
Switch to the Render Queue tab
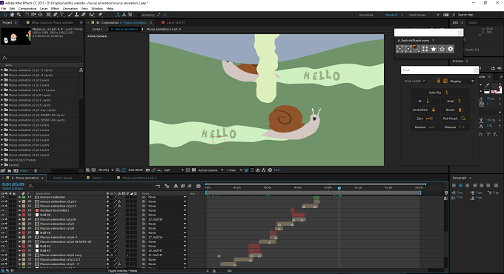click(62, 178)
